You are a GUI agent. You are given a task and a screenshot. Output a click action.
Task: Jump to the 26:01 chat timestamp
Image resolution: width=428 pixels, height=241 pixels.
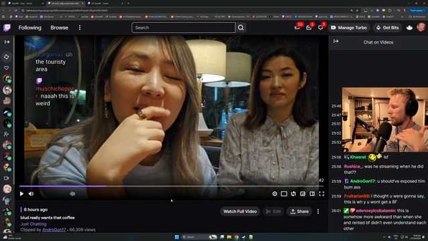(336, 211)
